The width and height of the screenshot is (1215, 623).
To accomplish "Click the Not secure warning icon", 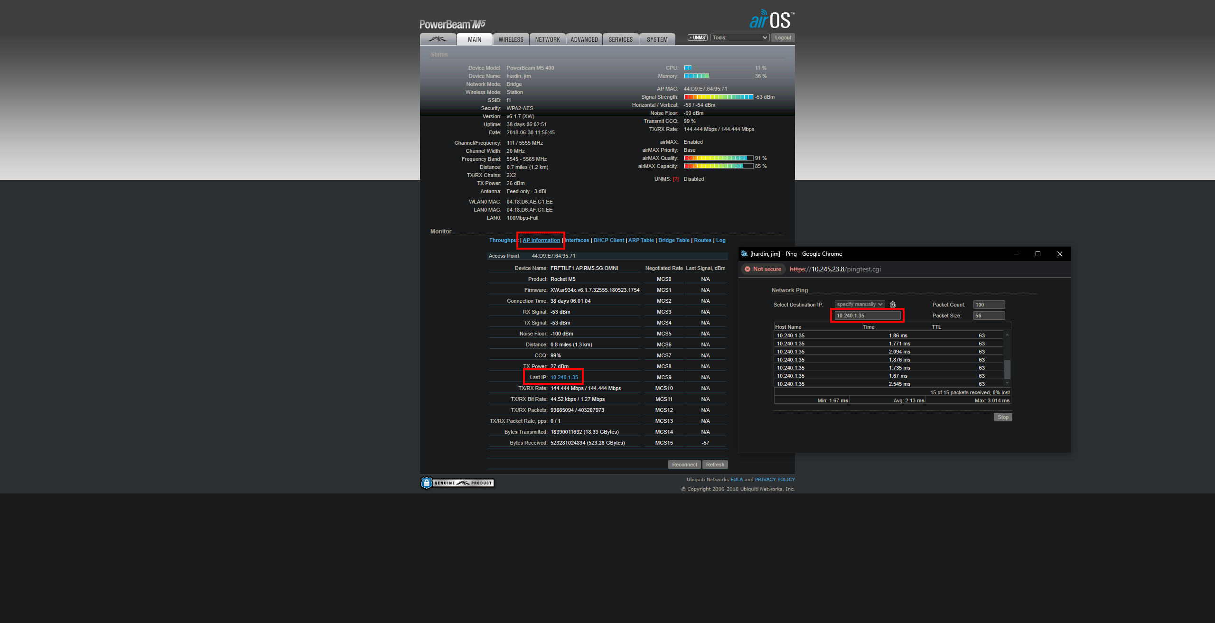I will tap(748, 269).
